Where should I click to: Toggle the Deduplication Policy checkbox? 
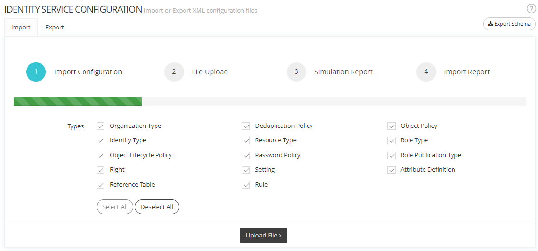coord(246,126)
